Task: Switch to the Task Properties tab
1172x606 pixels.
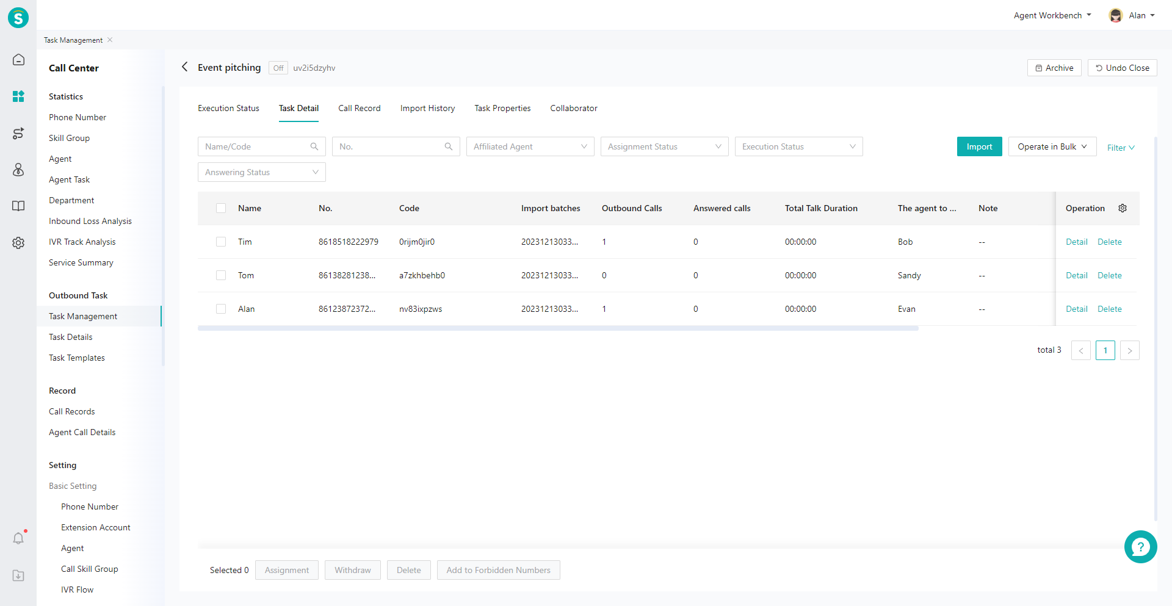Action: (502, 108)
